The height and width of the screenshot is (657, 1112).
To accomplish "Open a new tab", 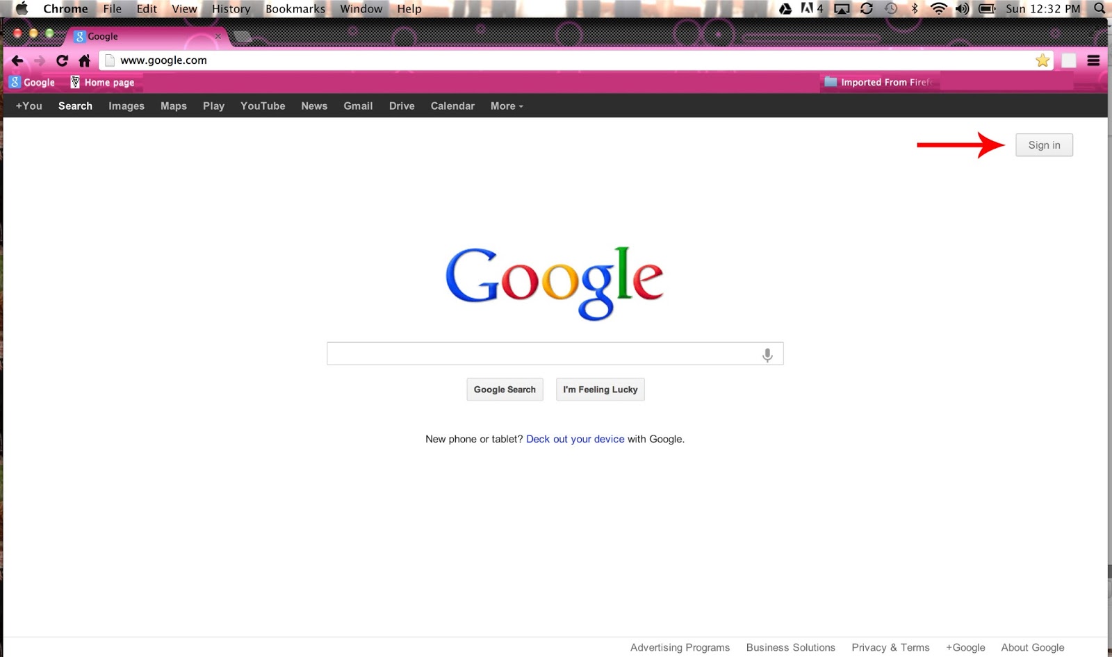I will coord(243,37).
